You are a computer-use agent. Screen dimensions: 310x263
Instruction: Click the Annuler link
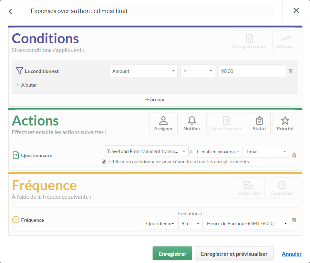tap(292, 254)
